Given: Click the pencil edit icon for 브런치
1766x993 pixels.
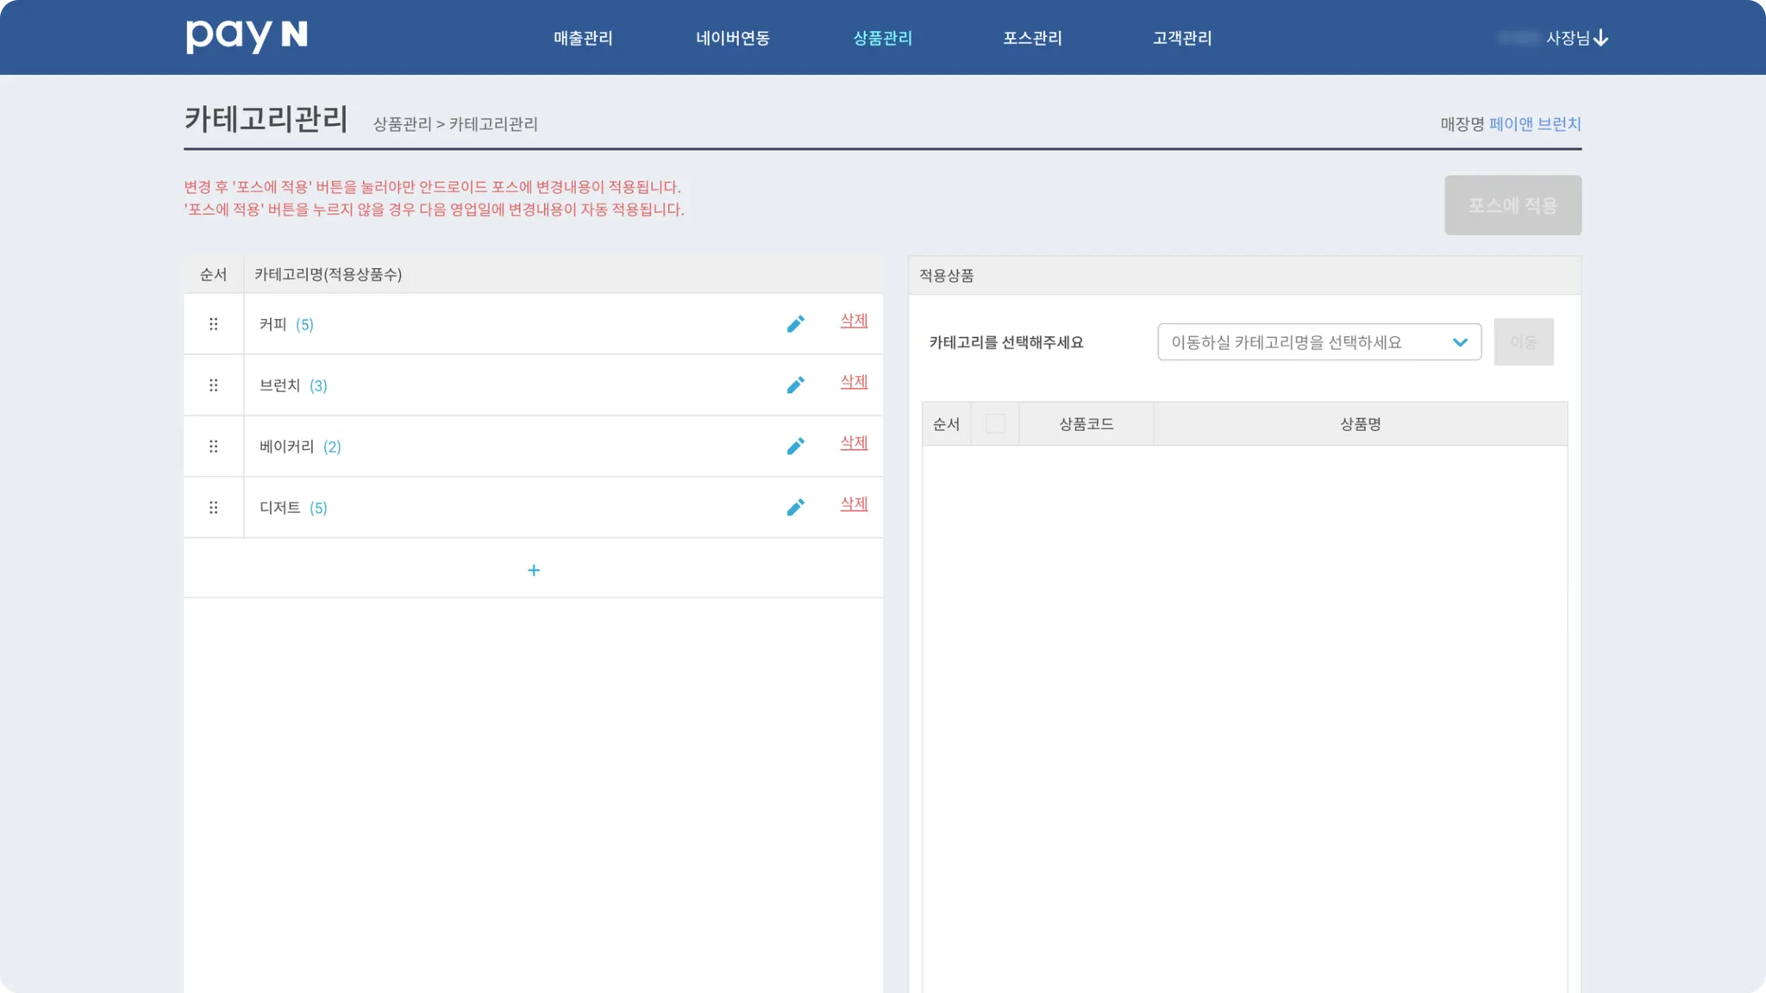Looking at the screenshot, I should pos(795,385).
